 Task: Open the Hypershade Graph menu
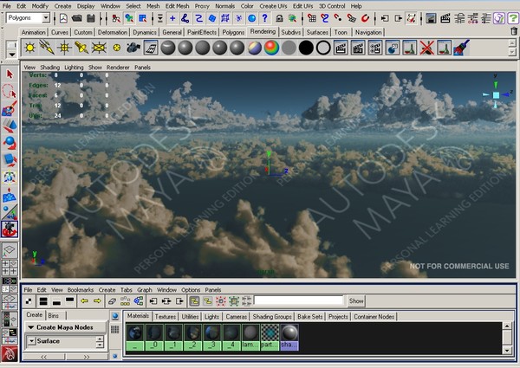145,290
